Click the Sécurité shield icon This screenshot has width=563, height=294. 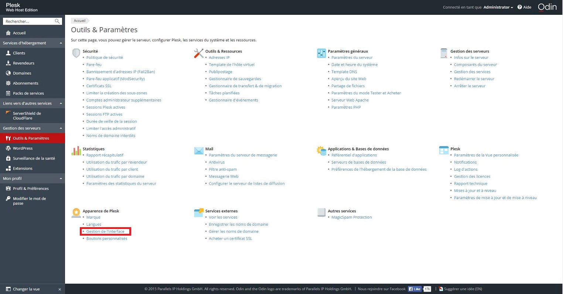76,53
